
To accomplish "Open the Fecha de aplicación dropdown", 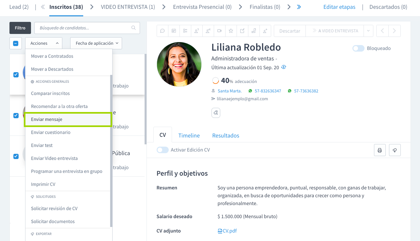I will tap(96, 43).
